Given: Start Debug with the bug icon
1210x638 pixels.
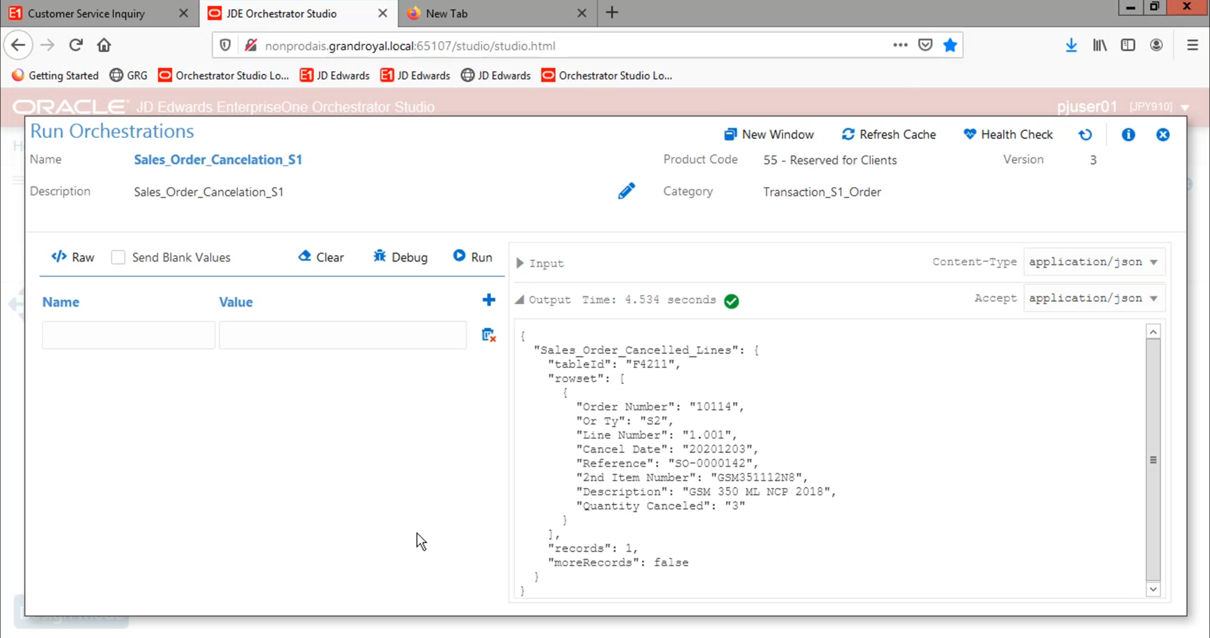Looking at the screenshot, I should 400,257.
